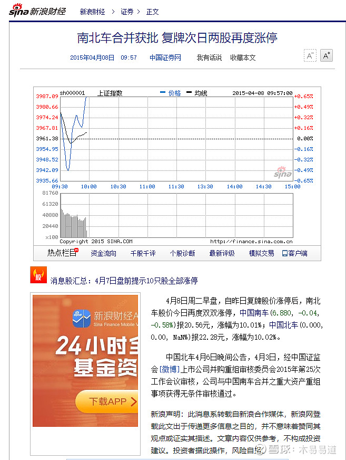Click http://finance.sina.com.cn chart footer text
Image resolution: width=346 pixels, height=460 pixels.
click(251, 242)
